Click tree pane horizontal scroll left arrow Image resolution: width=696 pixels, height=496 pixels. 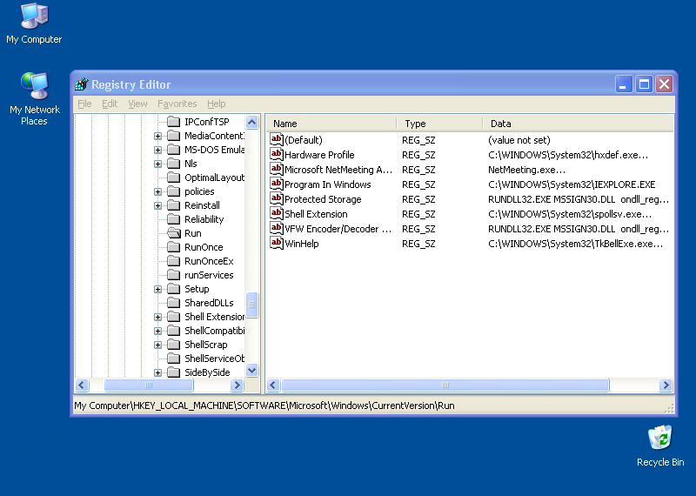point(82,385)
